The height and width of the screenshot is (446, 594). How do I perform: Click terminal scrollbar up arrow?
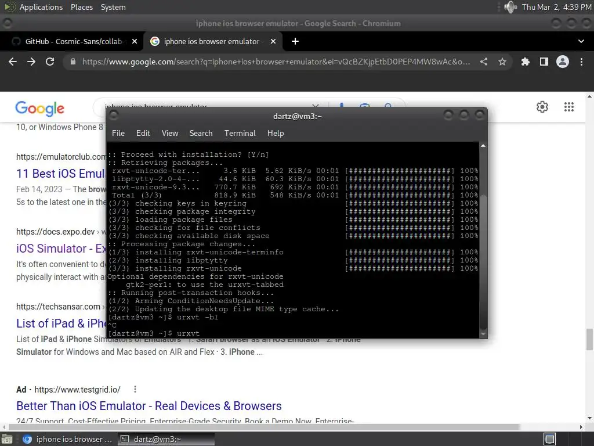(x=483, y=146)
